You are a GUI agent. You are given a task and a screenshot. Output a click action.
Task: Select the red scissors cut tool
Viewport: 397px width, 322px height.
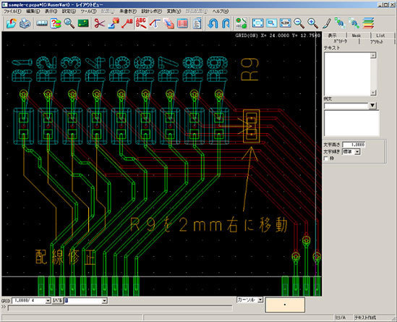tap(99, 23)
